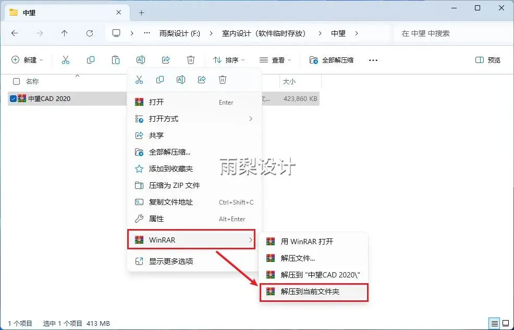Open the 排序 sort dropdown
The width and height of the screenshot is (514, 330).
tap(229, 60)
